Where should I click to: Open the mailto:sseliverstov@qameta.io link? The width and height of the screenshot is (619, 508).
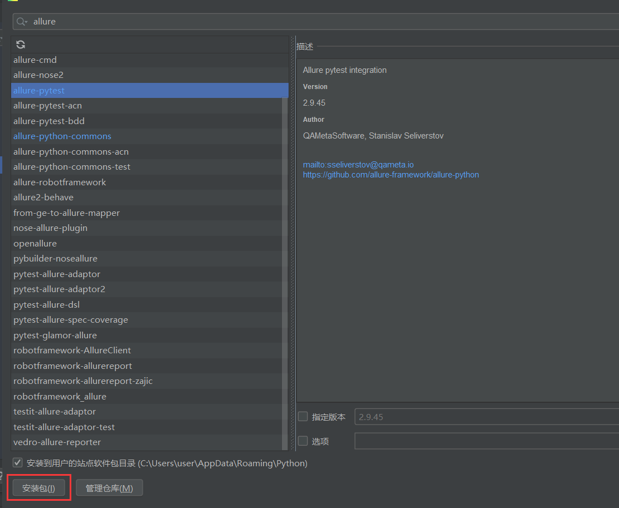[358, 165]
